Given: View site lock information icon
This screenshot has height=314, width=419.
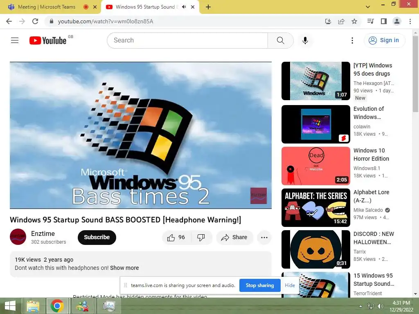Looking at the screenshot, I should 52,21.
